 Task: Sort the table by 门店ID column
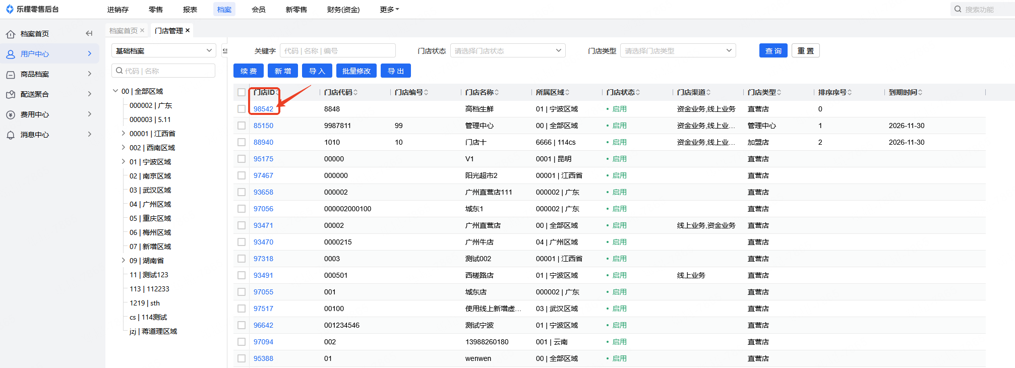point(277,92)
